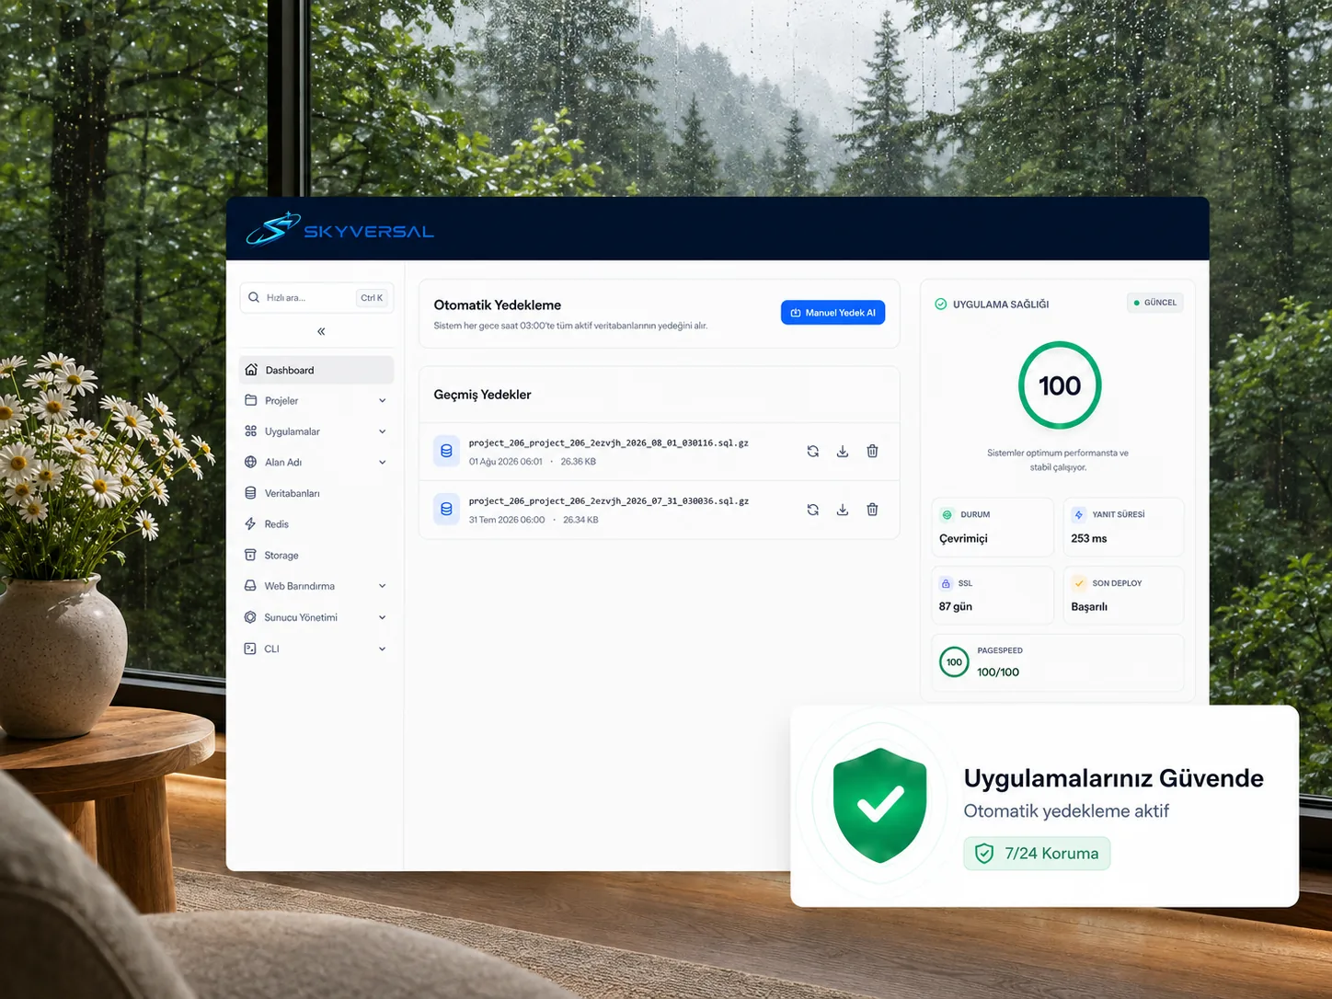Open the Web Barındırma menu item
The width and height of the screenshot is (1332, 999).
coord(316,586)
